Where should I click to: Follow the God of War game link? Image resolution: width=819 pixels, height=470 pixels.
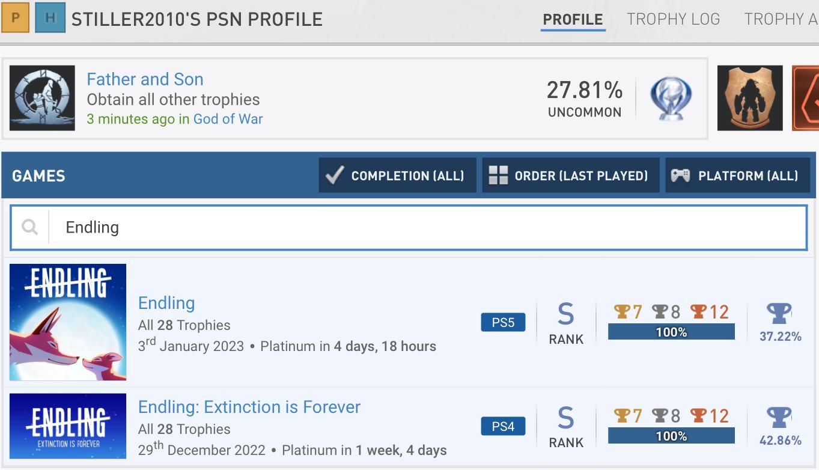pos(228,118)
